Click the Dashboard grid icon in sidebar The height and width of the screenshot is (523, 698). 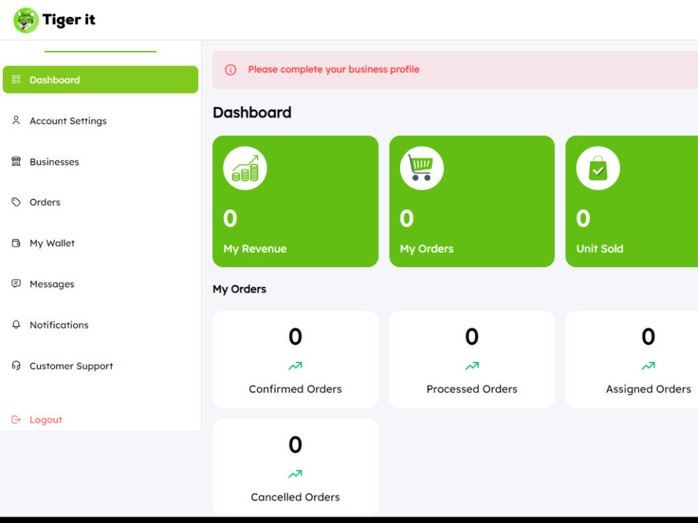click(16, 79)
